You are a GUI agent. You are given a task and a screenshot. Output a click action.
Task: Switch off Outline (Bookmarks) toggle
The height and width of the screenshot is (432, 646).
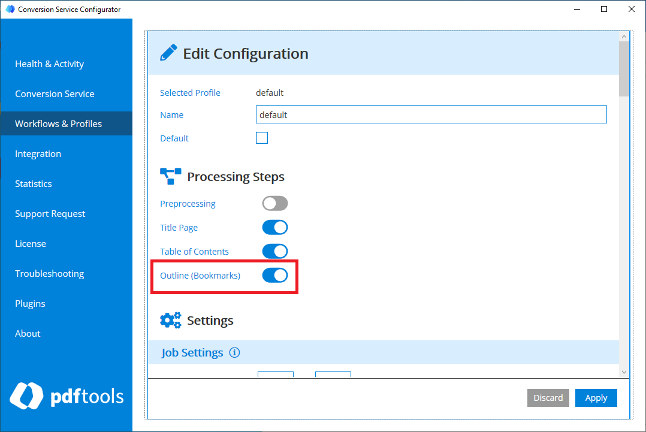click(275, 275)
